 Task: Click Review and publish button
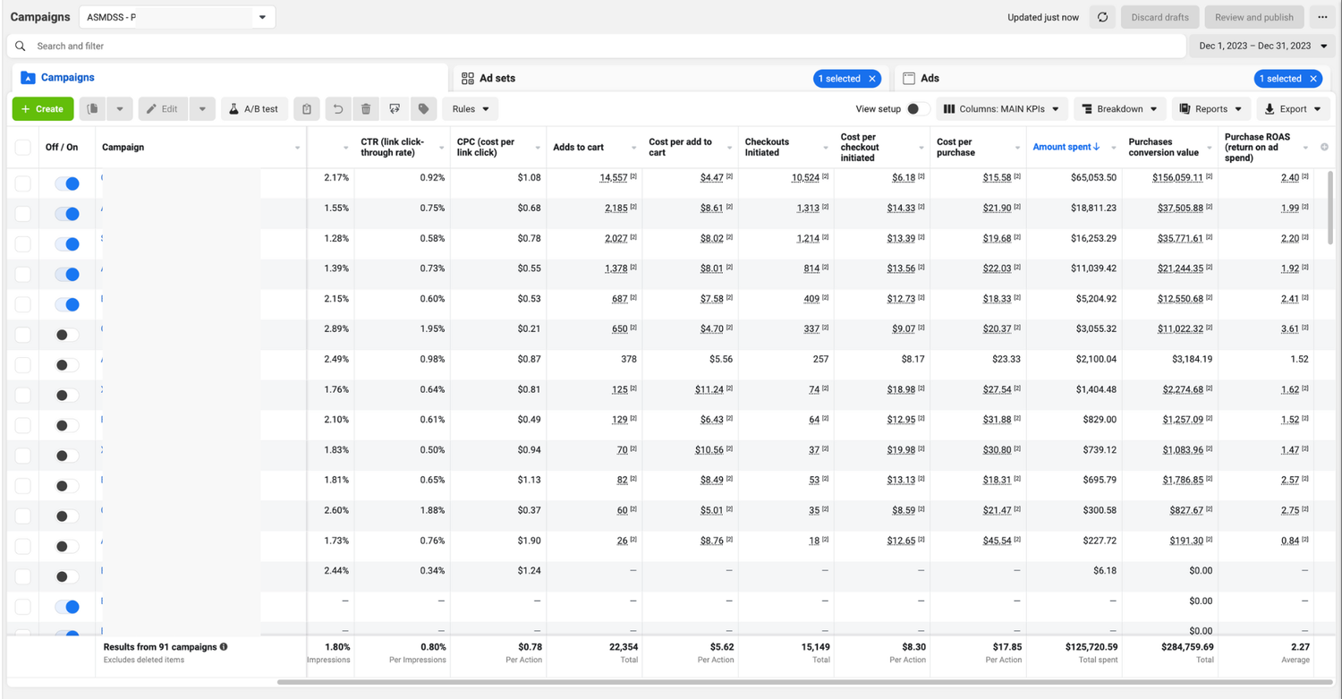[1254, 17]
